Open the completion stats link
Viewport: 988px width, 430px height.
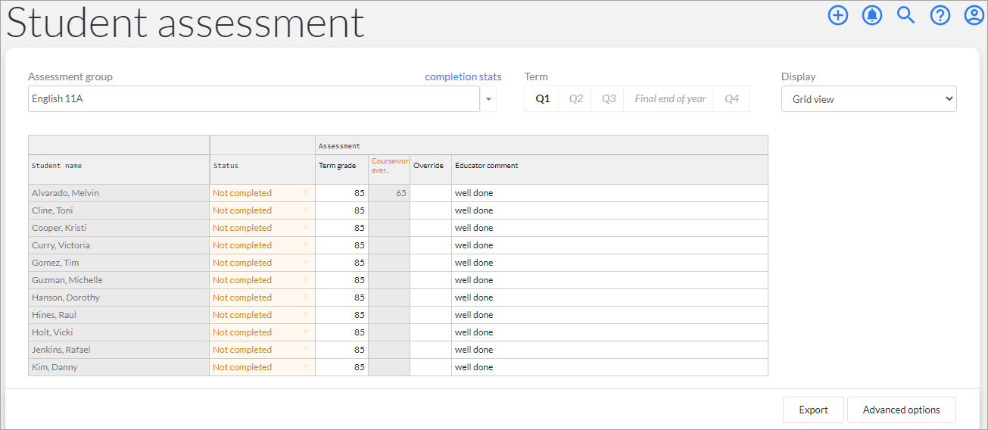(463, 76)
